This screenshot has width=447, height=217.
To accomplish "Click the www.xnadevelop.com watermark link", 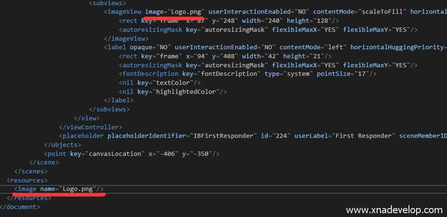I will pos(394,210).
